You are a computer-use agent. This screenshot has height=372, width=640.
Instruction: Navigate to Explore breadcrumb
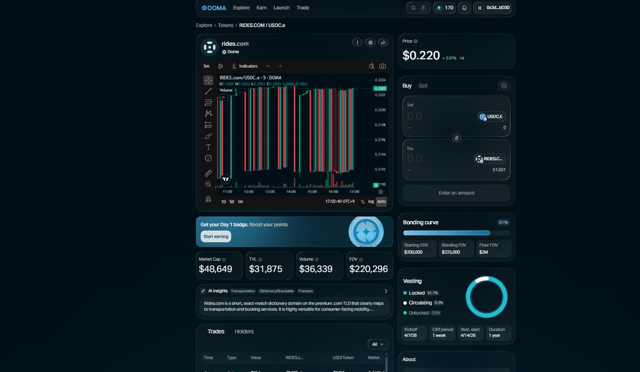[x=204, y=25]
